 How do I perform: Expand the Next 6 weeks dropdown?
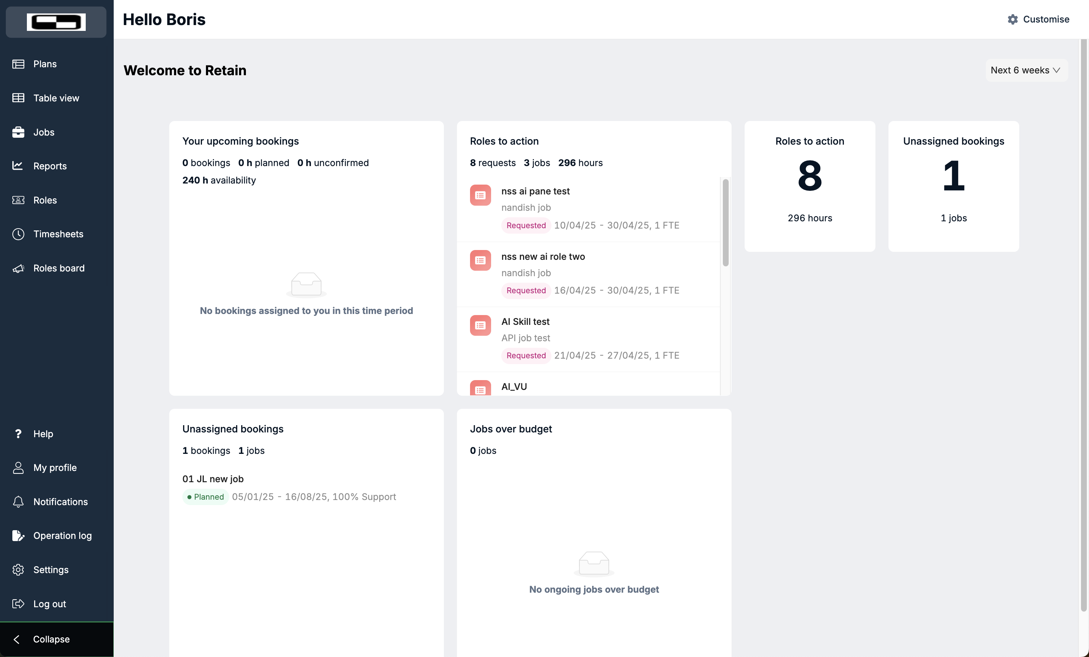(1026, 70)
